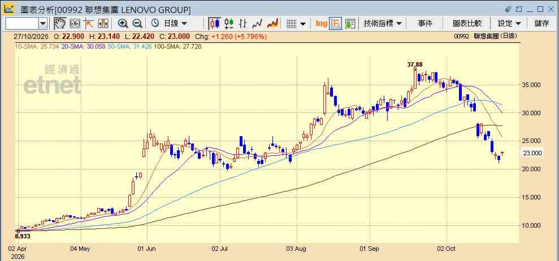The width and height of the screenshot is (559, 261).
Task: Click the zoom in magnifier icon
Action: (x=123, y=24)
